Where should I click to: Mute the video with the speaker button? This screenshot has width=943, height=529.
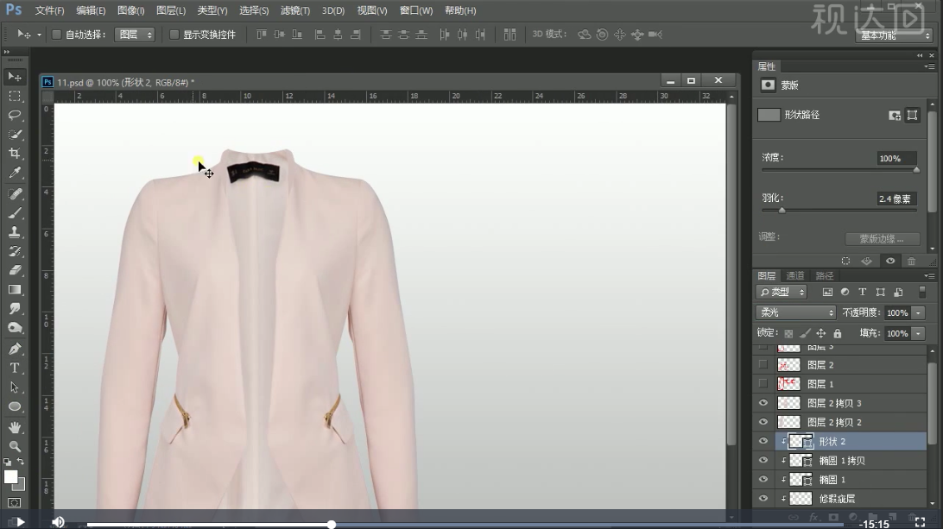(x=58, y=522)
